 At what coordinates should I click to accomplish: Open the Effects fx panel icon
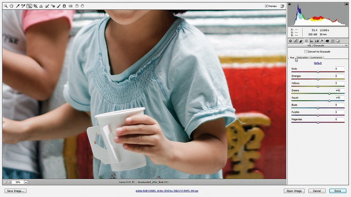[322, 41]
